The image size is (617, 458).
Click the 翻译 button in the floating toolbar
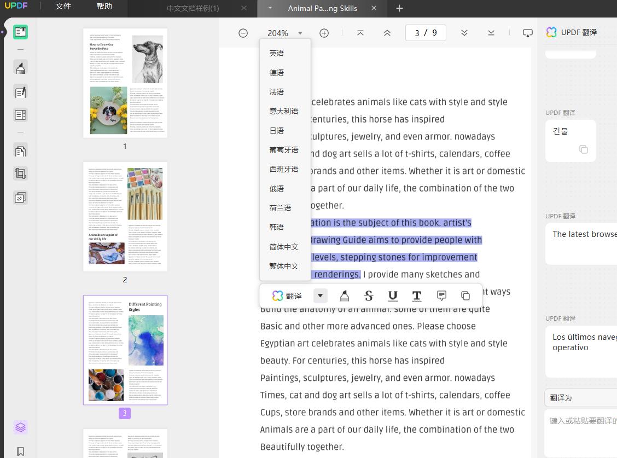click(x=287, y=296)
